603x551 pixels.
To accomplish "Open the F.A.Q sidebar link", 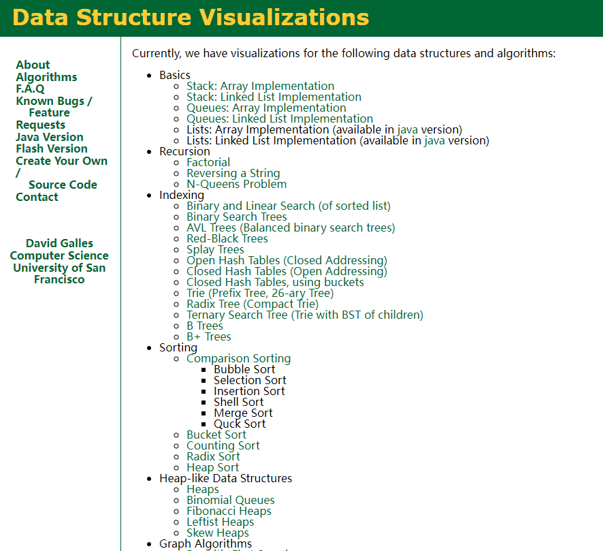I will click(30, 89).
